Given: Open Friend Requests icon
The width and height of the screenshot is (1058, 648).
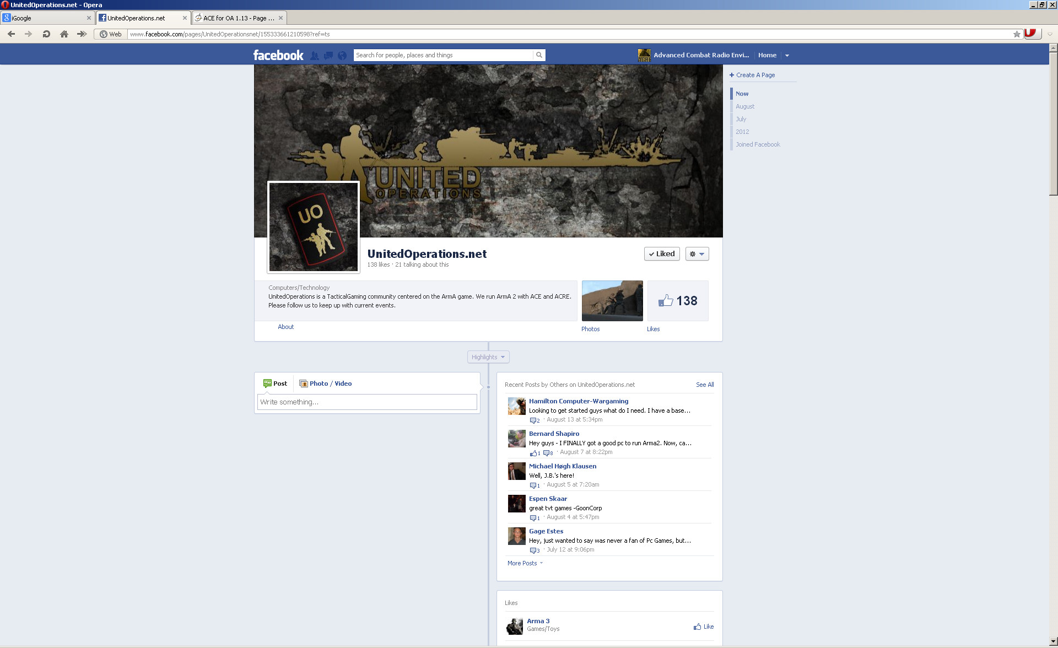Looking at the screenshot, I should 315,55.
